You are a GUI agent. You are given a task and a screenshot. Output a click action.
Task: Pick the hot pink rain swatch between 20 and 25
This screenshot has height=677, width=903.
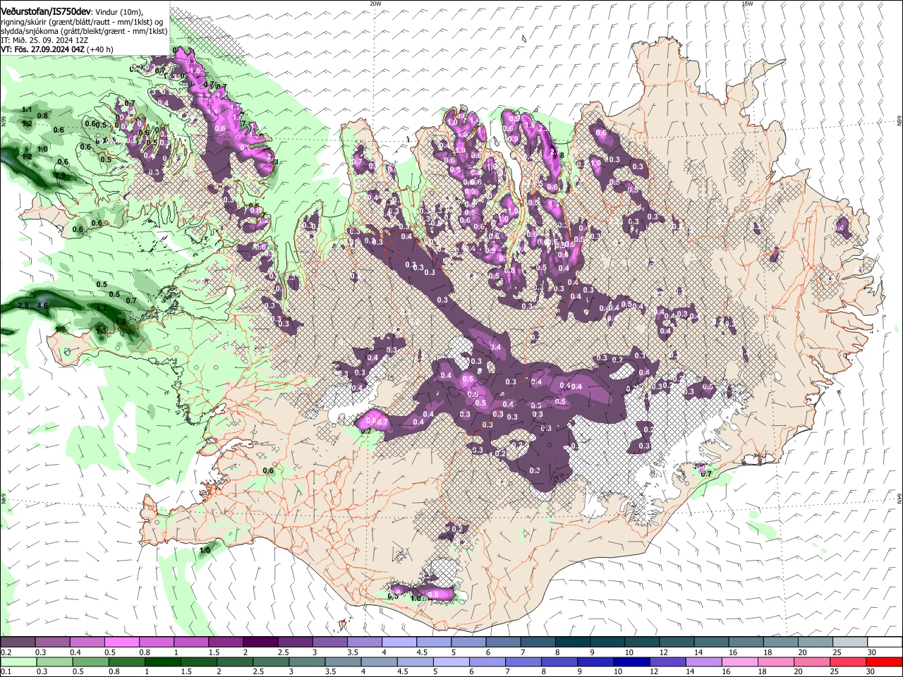[x=811, y=661]
